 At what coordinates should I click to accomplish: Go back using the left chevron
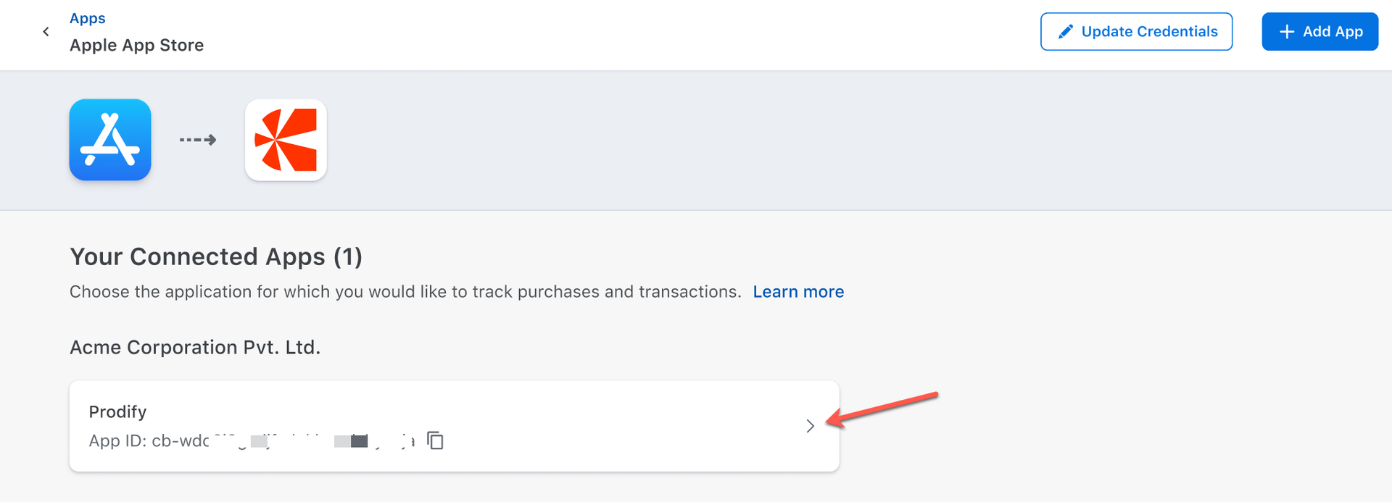[x=46, y=31]
